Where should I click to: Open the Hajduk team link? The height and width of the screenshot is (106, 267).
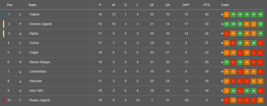click(34, 14)
